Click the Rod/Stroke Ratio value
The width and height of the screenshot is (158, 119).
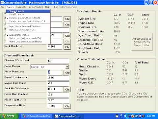coord(117,48)
